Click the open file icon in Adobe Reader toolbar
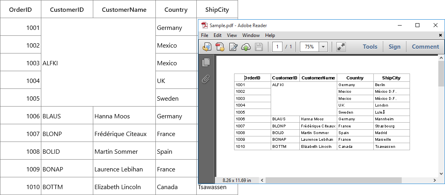 pyautogui.click(x=207, y=47)
